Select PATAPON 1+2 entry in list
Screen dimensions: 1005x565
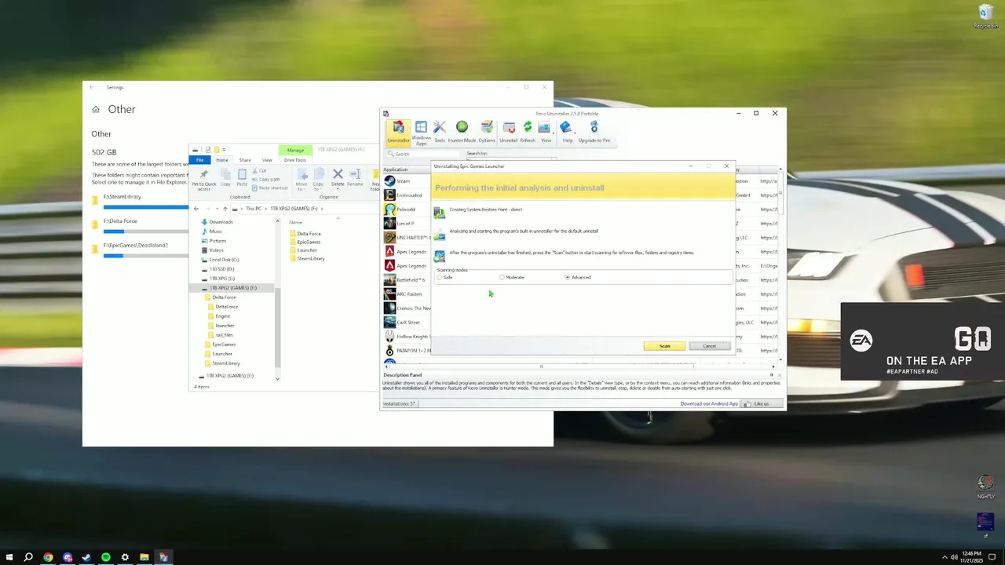406,351
